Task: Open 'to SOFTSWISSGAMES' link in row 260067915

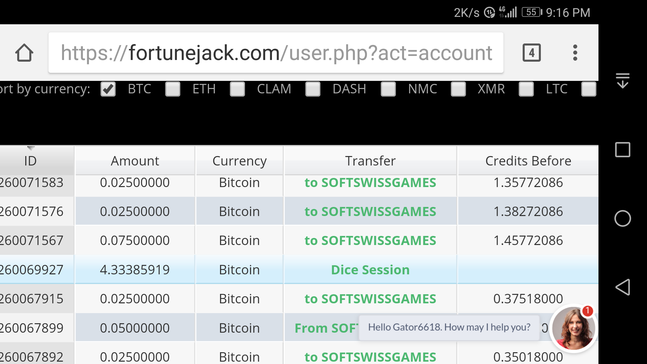Action: 370,299
